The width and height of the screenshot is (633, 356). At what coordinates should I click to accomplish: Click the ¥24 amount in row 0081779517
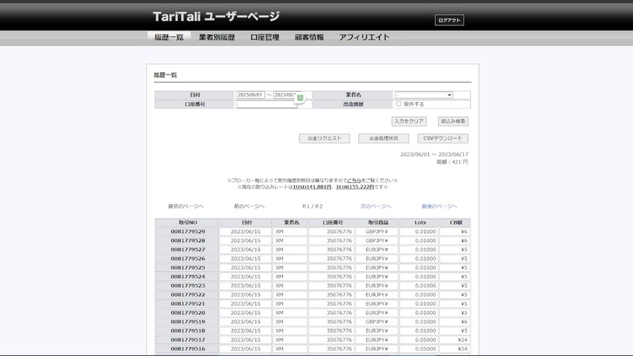click(463, 340)
